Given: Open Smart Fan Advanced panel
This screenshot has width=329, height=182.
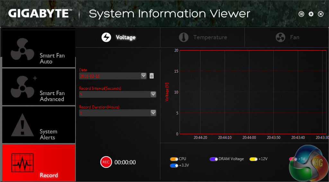Looking at the screenshot, I should pyautogui.click(x=39, y=87).
